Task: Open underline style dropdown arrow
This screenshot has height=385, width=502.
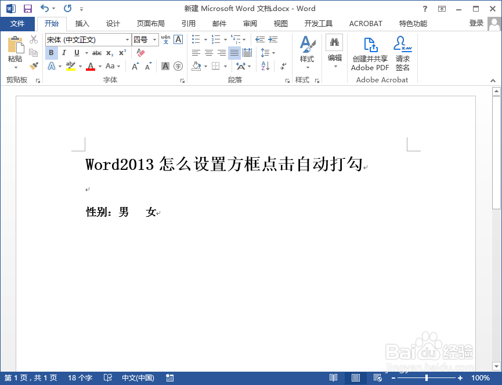Action: point(86,53)
